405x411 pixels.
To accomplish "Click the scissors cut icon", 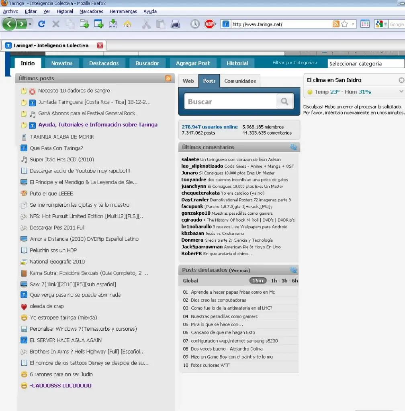I will click(x=146, y=24).
